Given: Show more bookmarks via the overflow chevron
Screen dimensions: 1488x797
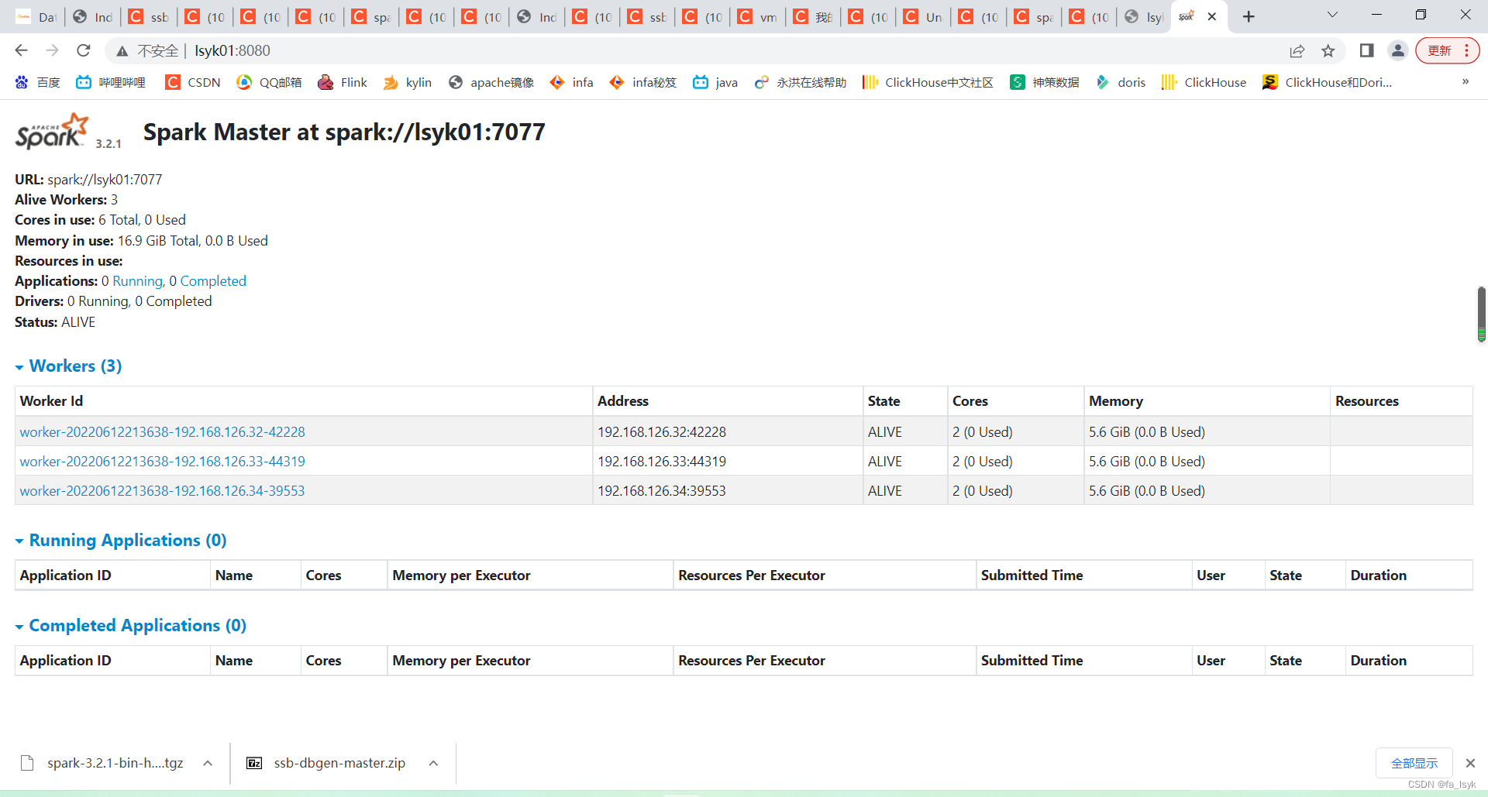Looking at the screenshot, I should tap(1466, 81).
